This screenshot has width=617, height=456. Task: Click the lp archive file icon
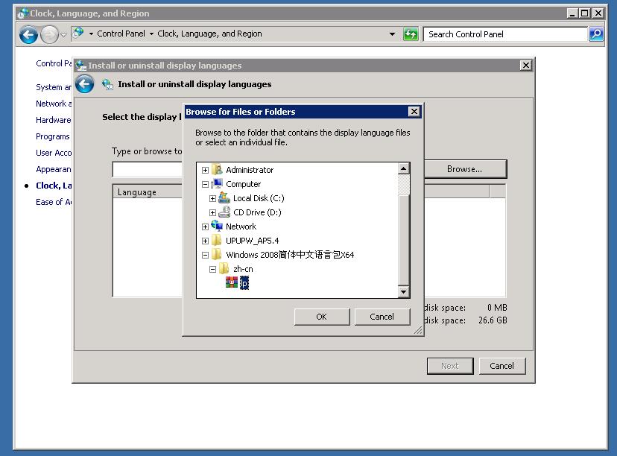[232, 282]
